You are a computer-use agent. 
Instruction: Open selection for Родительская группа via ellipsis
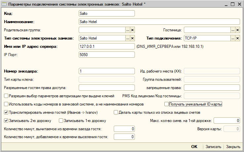click(x=128, y=30)
